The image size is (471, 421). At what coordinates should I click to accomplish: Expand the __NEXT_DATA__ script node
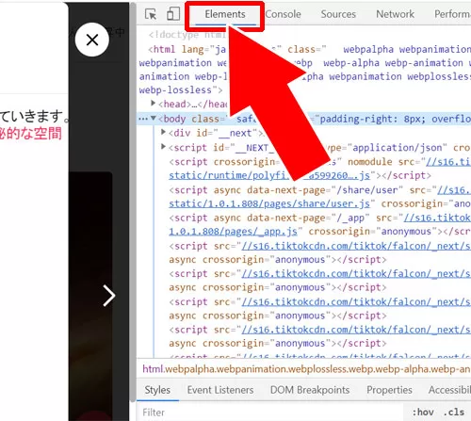click(163, 146)
